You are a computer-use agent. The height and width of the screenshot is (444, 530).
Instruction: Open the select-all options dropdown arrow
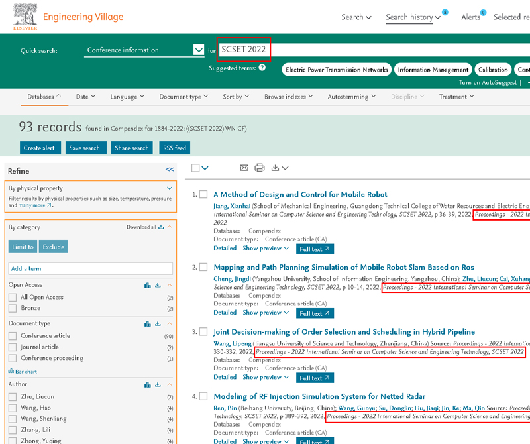pyautogui.click(x=205, y=168)
